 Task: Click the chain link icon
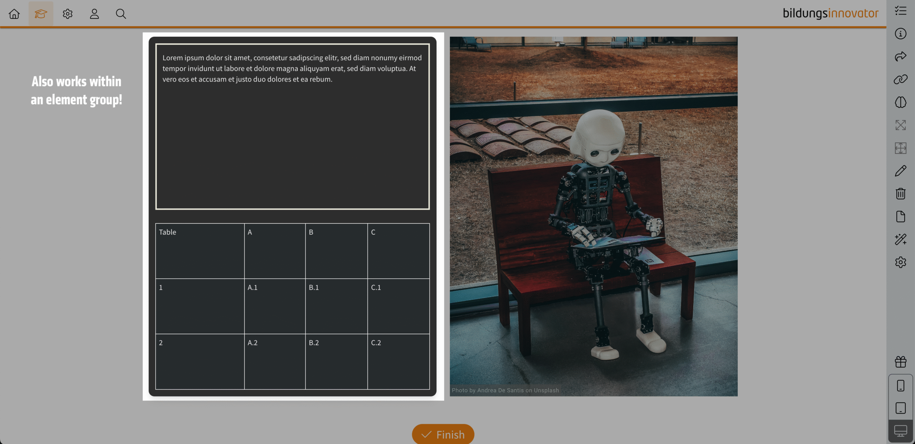[x=900, y=79]
